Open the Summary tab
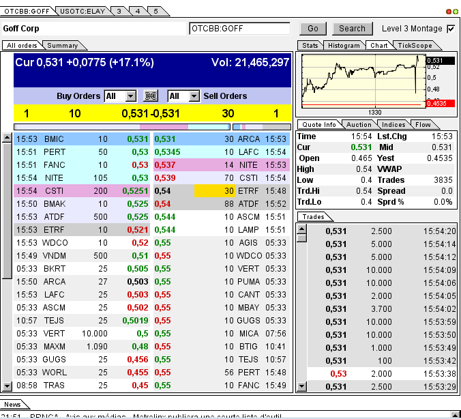The height and width of the screenshot is (419, 461). coord(63,46)
